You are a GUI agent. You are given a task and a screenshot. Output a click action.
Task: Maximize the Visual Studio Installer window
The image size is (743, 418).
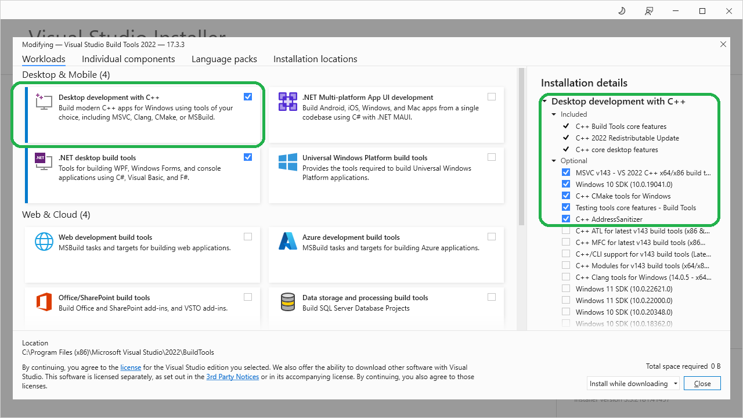click(702, 11)
